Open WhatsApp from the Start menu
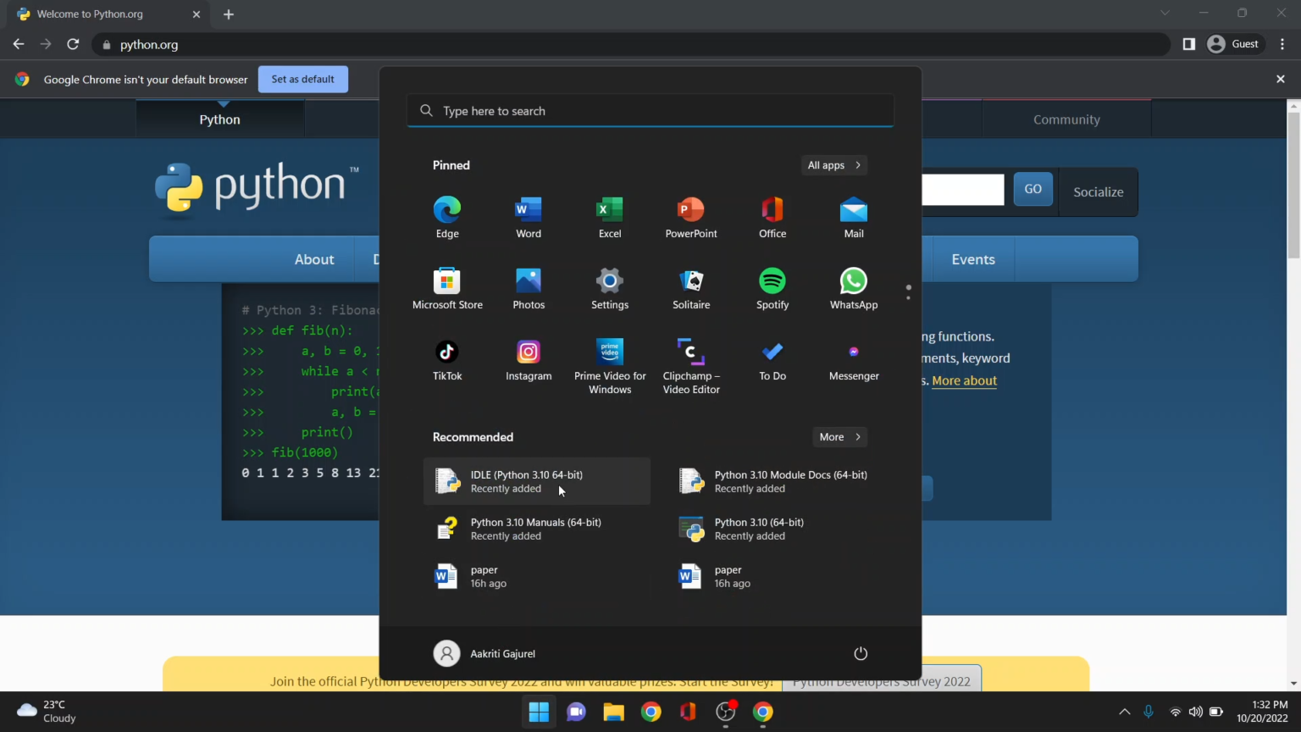 (853, 288)
